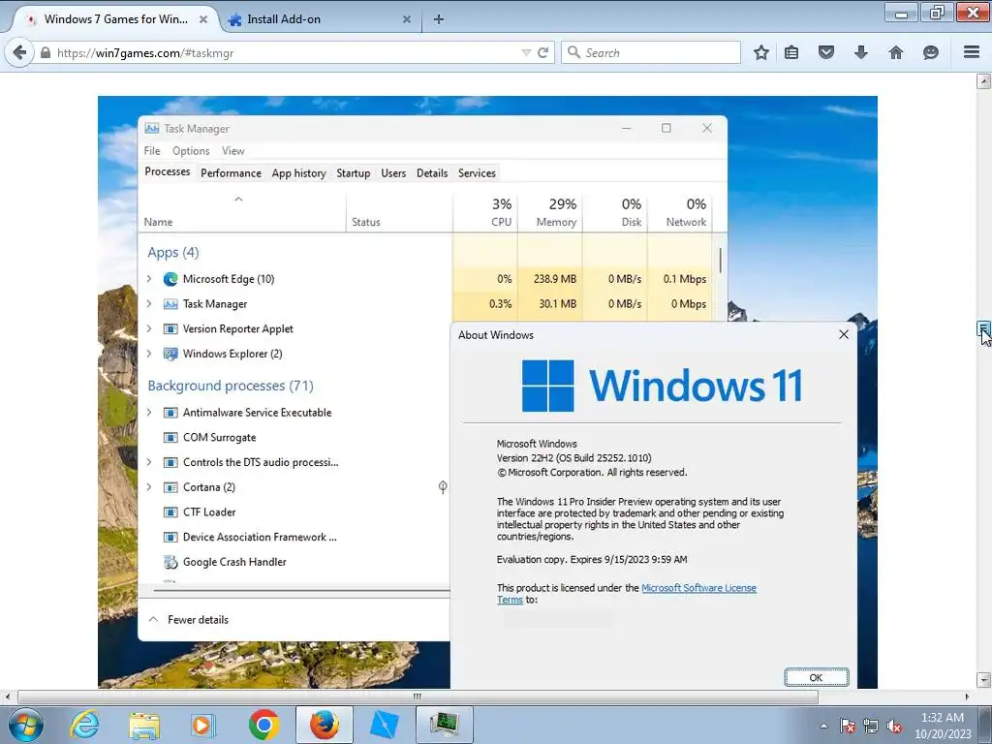Click the padlock site security icon
Viewport: 992px width, 744px height.
point(45,52)
